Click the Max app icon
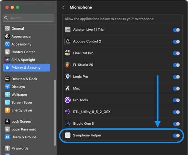Viewport: 188px width, 155px height. (x=68, y=88)
